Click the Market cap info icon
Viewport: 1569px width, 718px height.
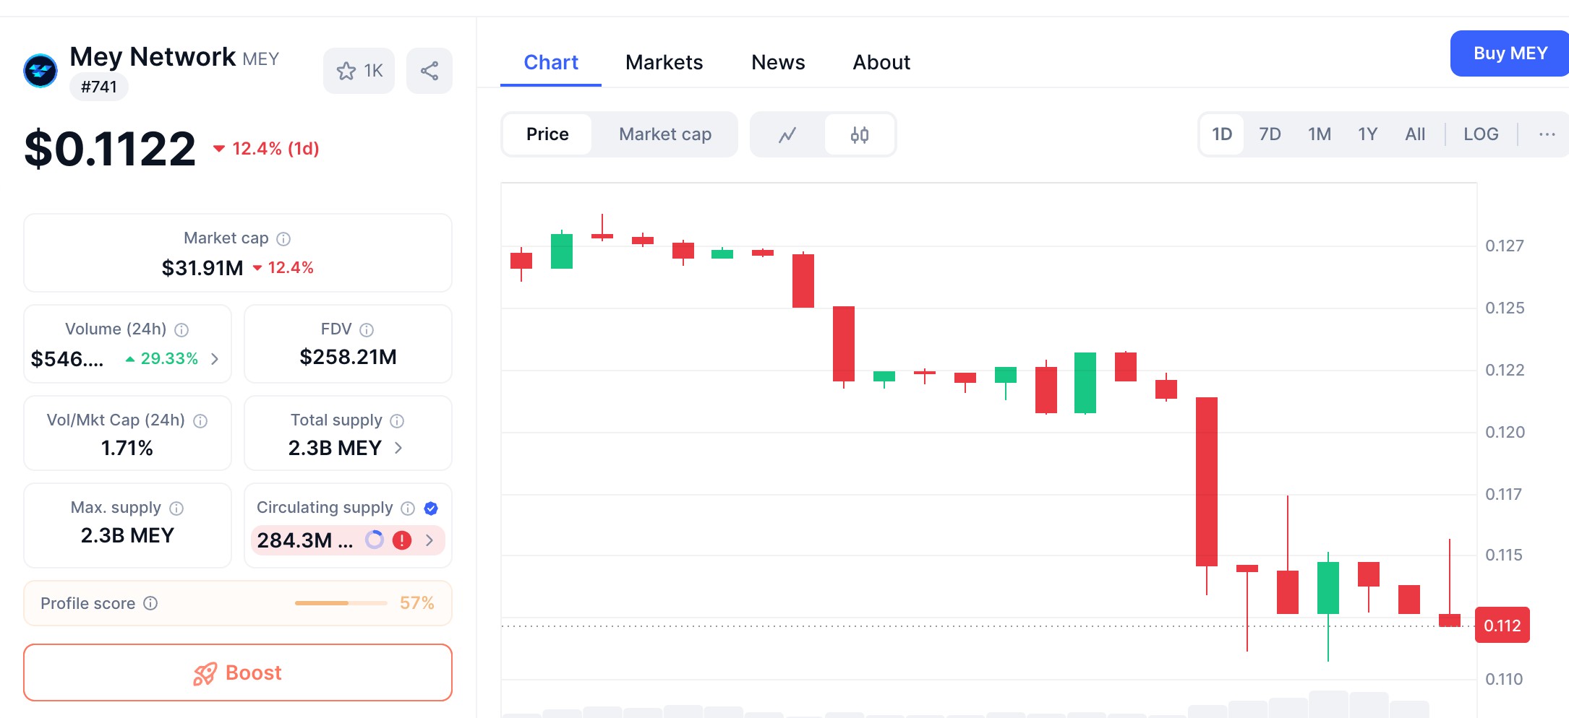coord(284,238)
